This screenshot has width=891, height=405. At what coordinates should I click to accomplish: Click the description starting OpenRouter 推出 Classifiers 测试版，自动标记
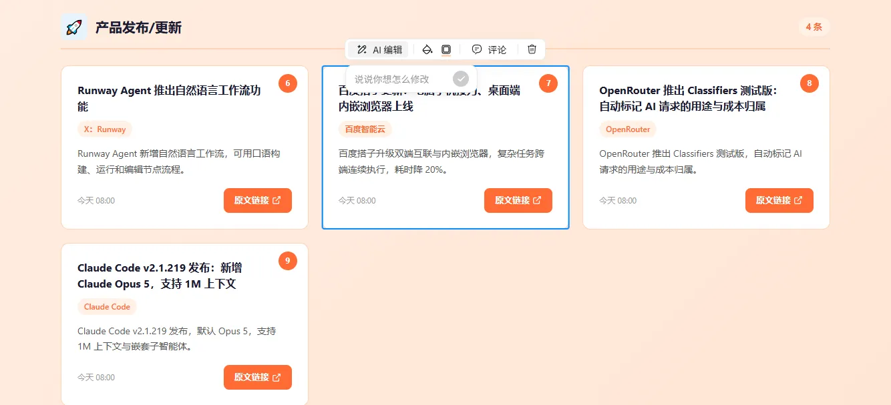tap(701, 161)
